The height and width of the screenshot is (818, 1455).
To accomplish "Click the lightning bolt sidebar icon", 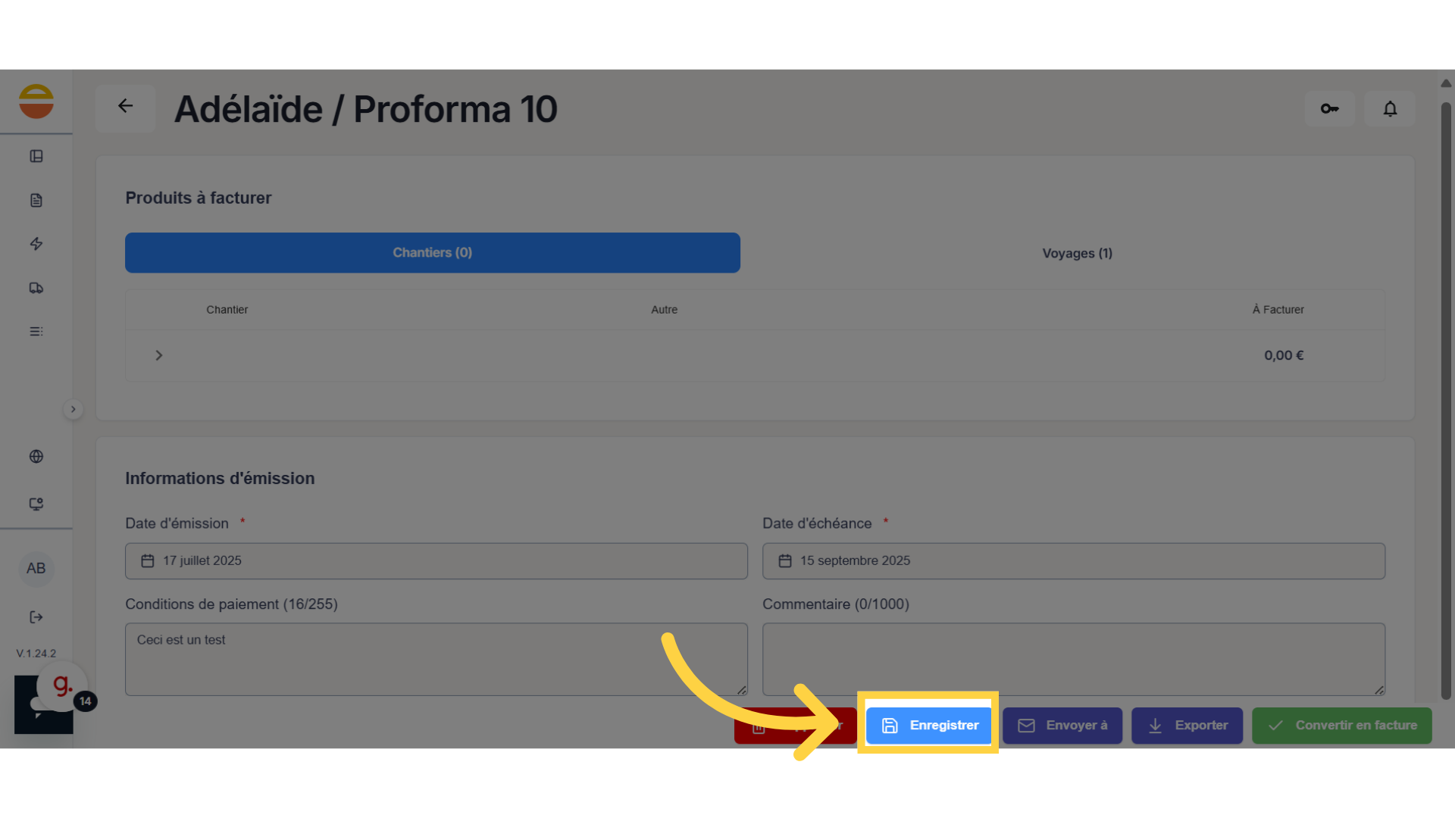I will [x=36, y=244].
